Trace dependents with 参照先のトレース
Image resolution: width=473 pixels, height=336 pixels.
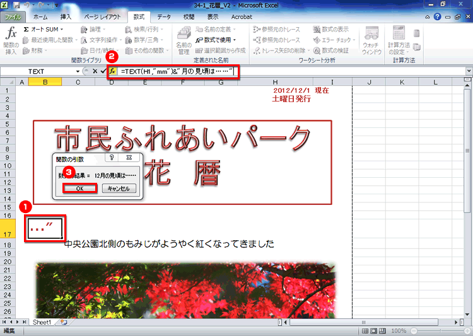point(276,40)
